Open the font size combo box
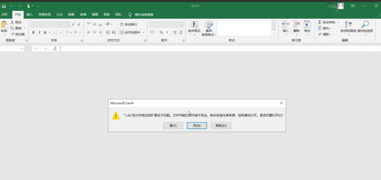The image size is (381, 180). pyautogui.click(x=65, y=24)
